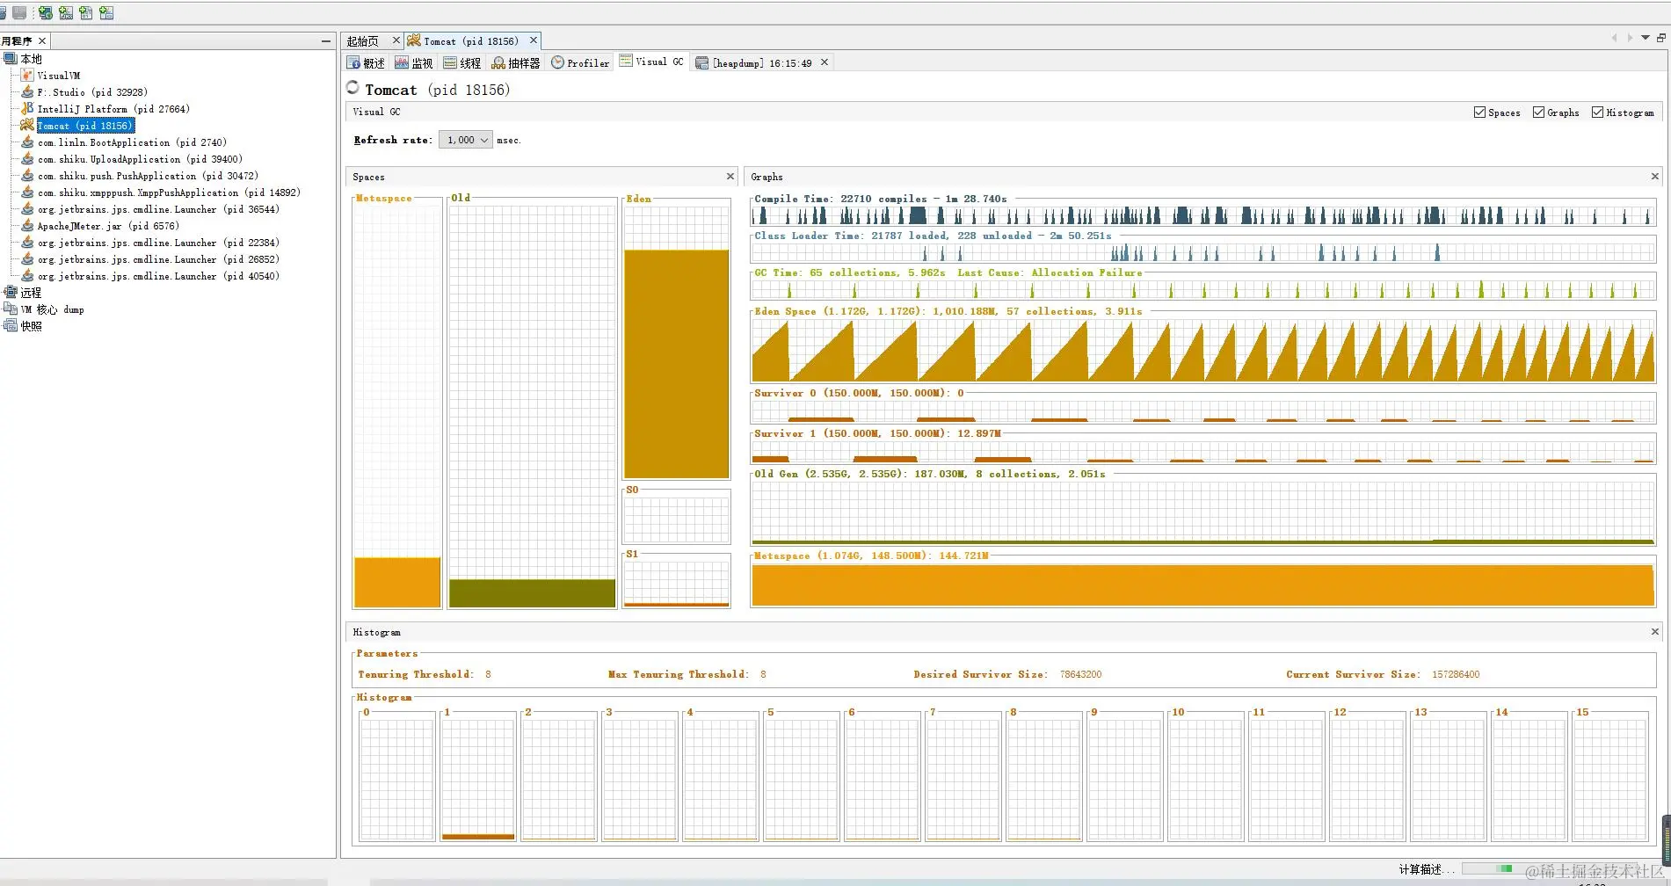Uncheck the Spaces checkbox
1671x886 pixels.
pyautogui.click(x=1479, y=113)
